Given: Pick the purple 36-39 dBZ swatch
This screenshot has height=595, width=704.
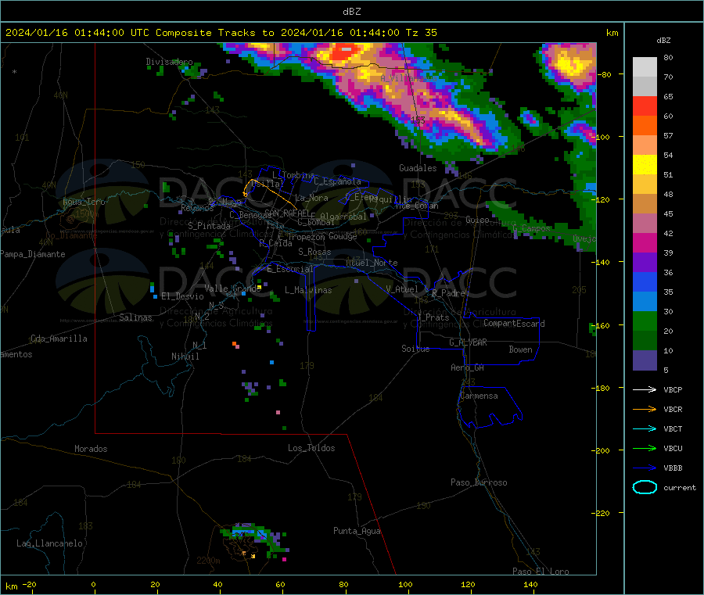Looking at the screenshot, I should pyautogui.click(x=645, y=263).
